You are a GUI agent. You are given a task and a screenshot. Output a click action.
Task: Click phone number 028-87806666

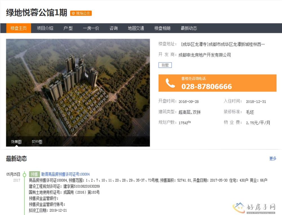pyautogui.click(x=207, y=87)
